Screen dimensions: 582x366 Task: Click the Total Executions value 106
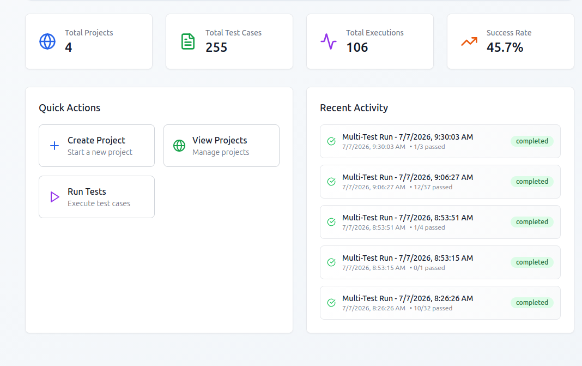(357, 47)
